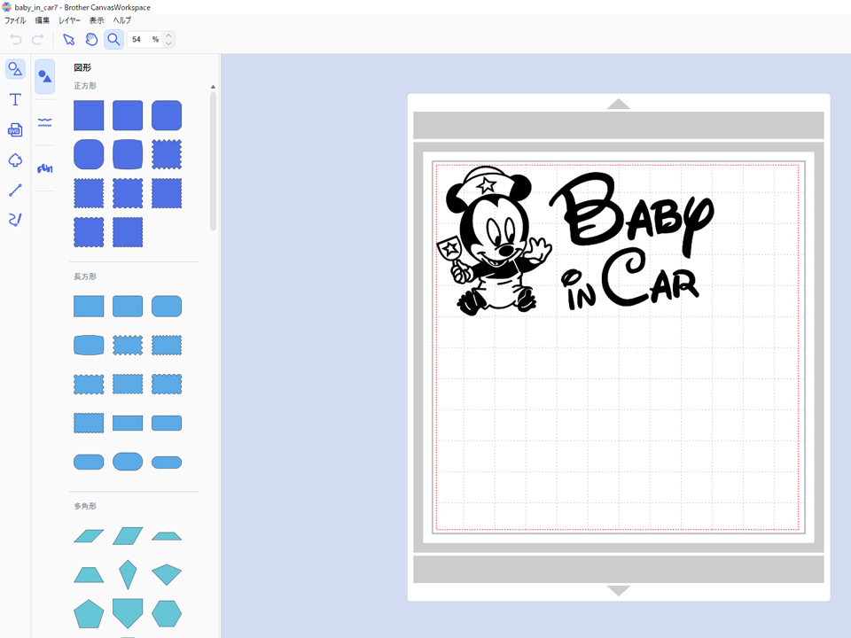The image size is (851, 638).
Task: Insert the plain rectangle shape under 長方形
Action: tap(89, 307)
